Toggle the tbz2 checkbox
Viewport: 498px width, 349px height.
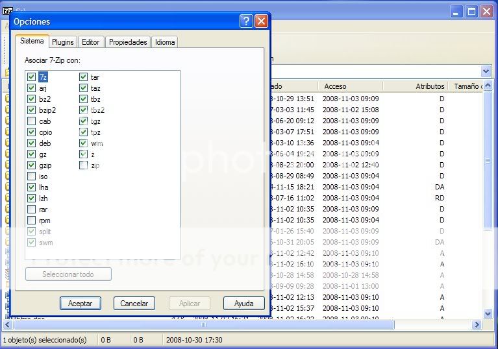[x=83, y=110]
